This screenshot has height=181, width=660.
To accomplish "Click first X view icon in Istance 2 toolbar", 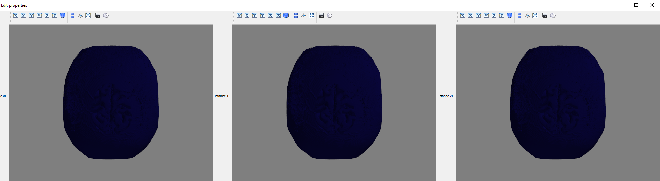I will click(x=463, y=15).
